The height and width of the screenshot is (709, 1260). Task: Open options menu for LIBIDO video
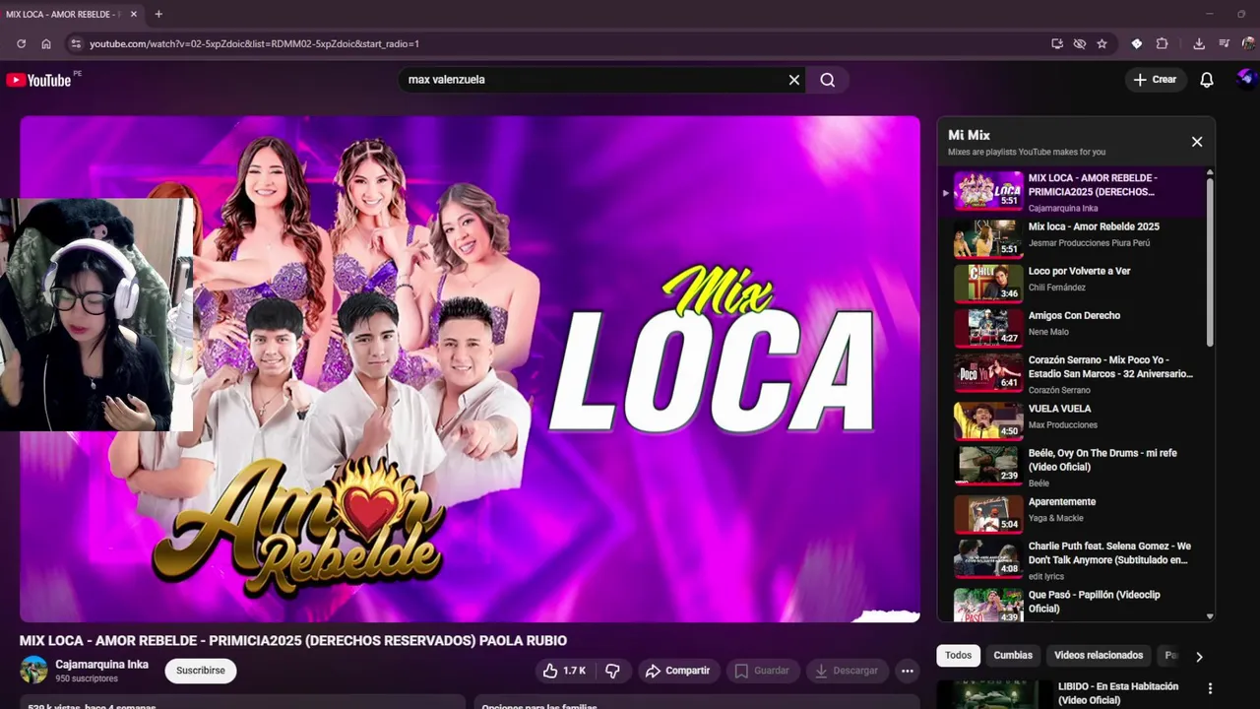(1210, 688)
